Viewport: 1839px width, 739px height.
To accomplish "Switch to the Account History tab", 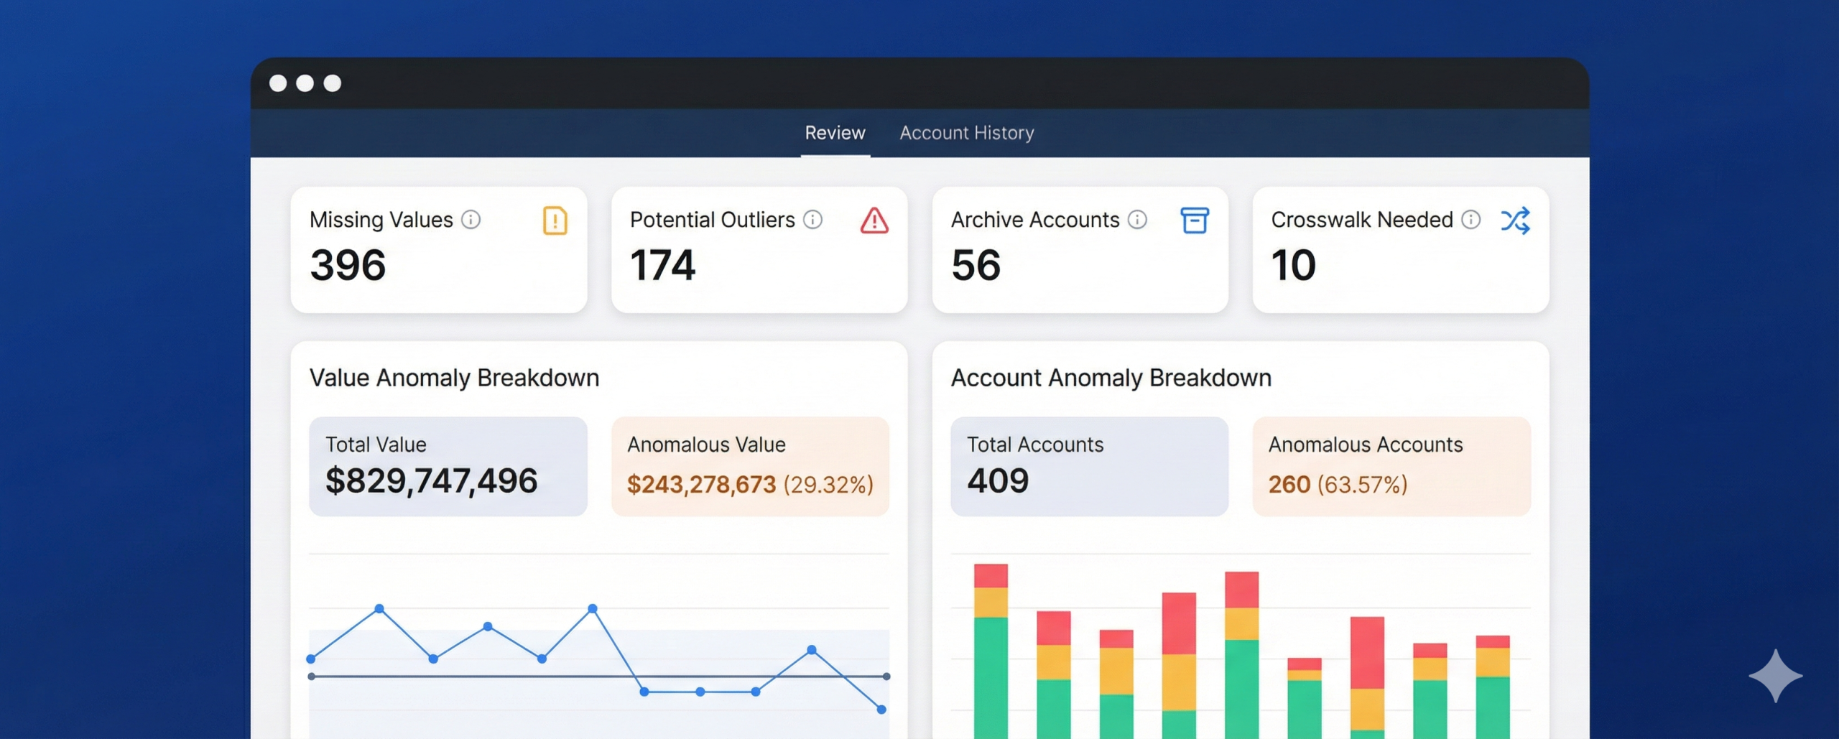I will (x=966, y=133).
